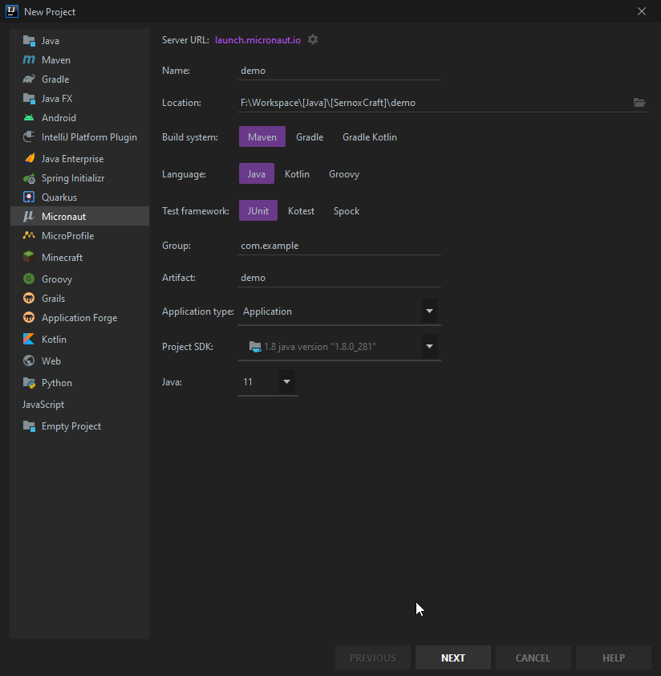Open the launch.micronaut.io server link
Screen dimensions: 661x676
coord(258,40)
